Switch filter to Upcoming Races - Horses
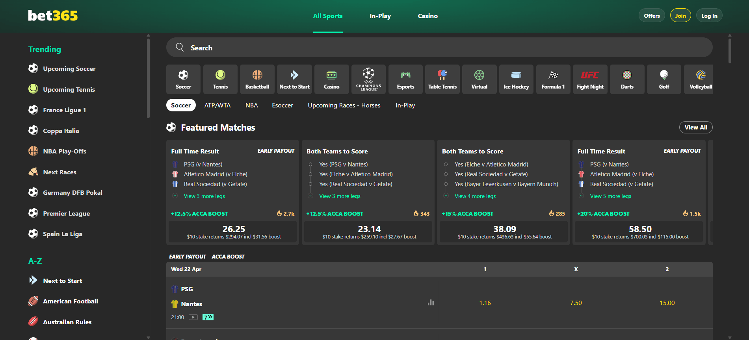The image size is (749, 340). [x=344, y=105]
